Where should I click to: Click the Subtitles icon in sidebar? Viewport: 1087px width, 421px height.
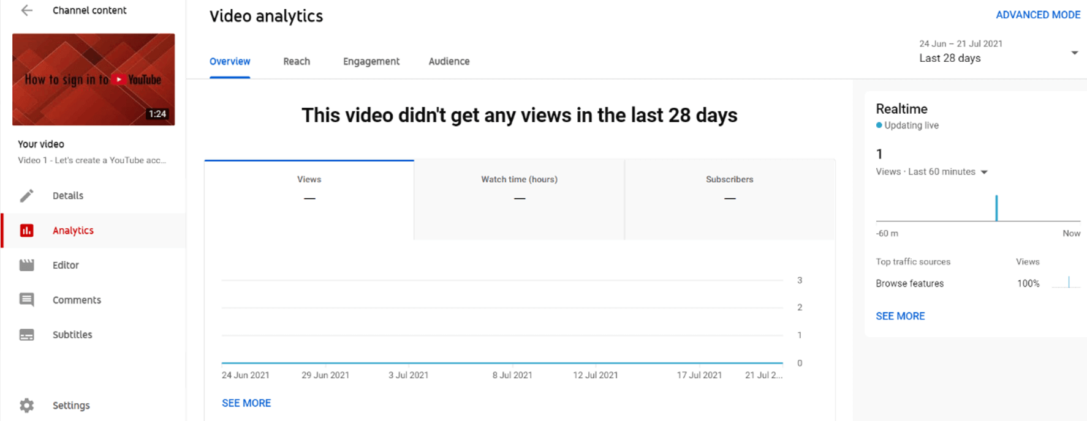(x=26, y=335)
